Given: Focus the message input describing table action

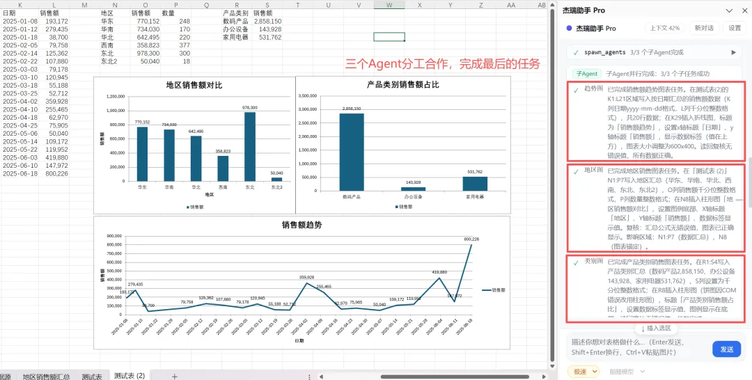Looking at the screenshot, I should (x=638, y=347).
